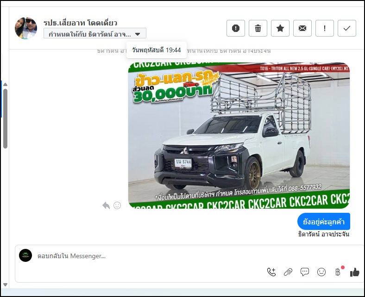Click scroll up arrow on left scrollbar
Viewport: 365px width, 297px height.
(6, 84)
